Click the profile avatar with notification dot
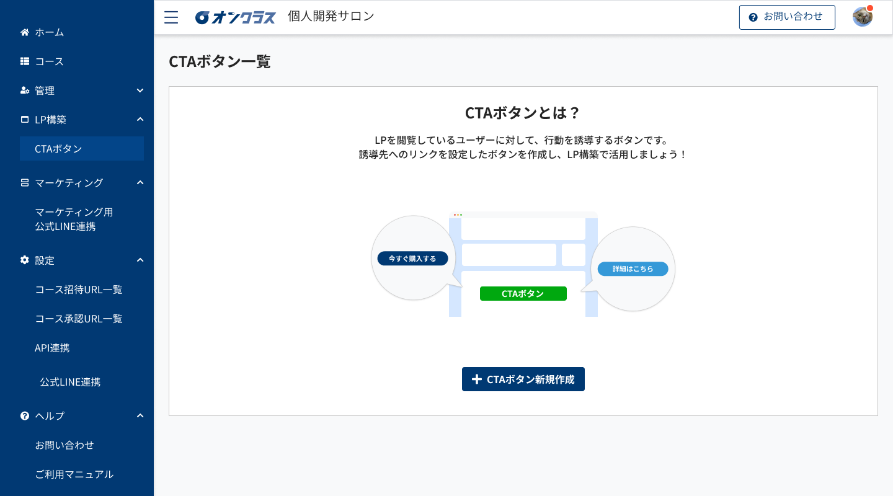 862,17
